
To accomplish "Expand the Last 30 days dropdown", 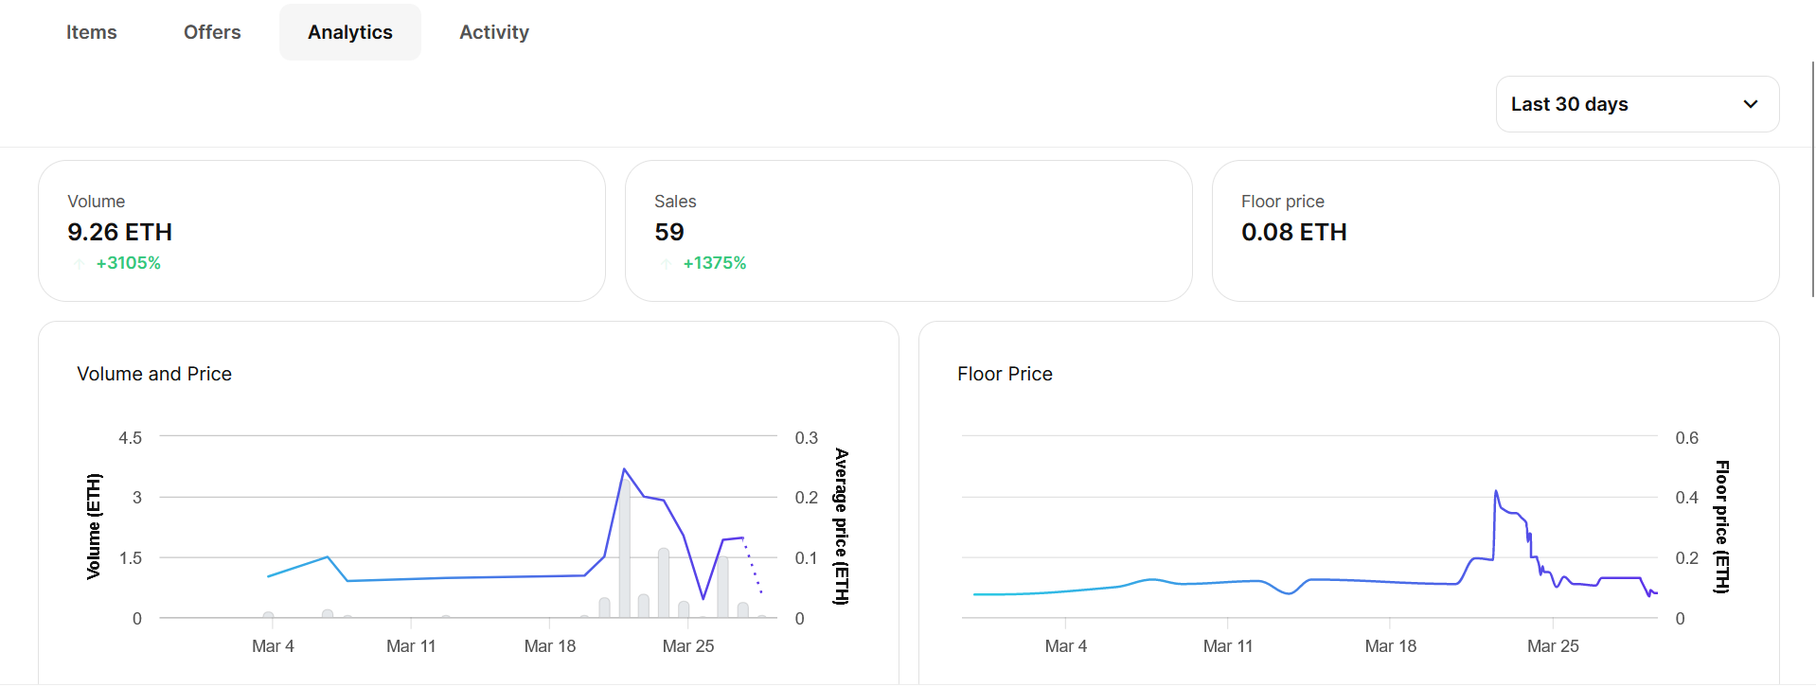I will [x=1636, y=104].
